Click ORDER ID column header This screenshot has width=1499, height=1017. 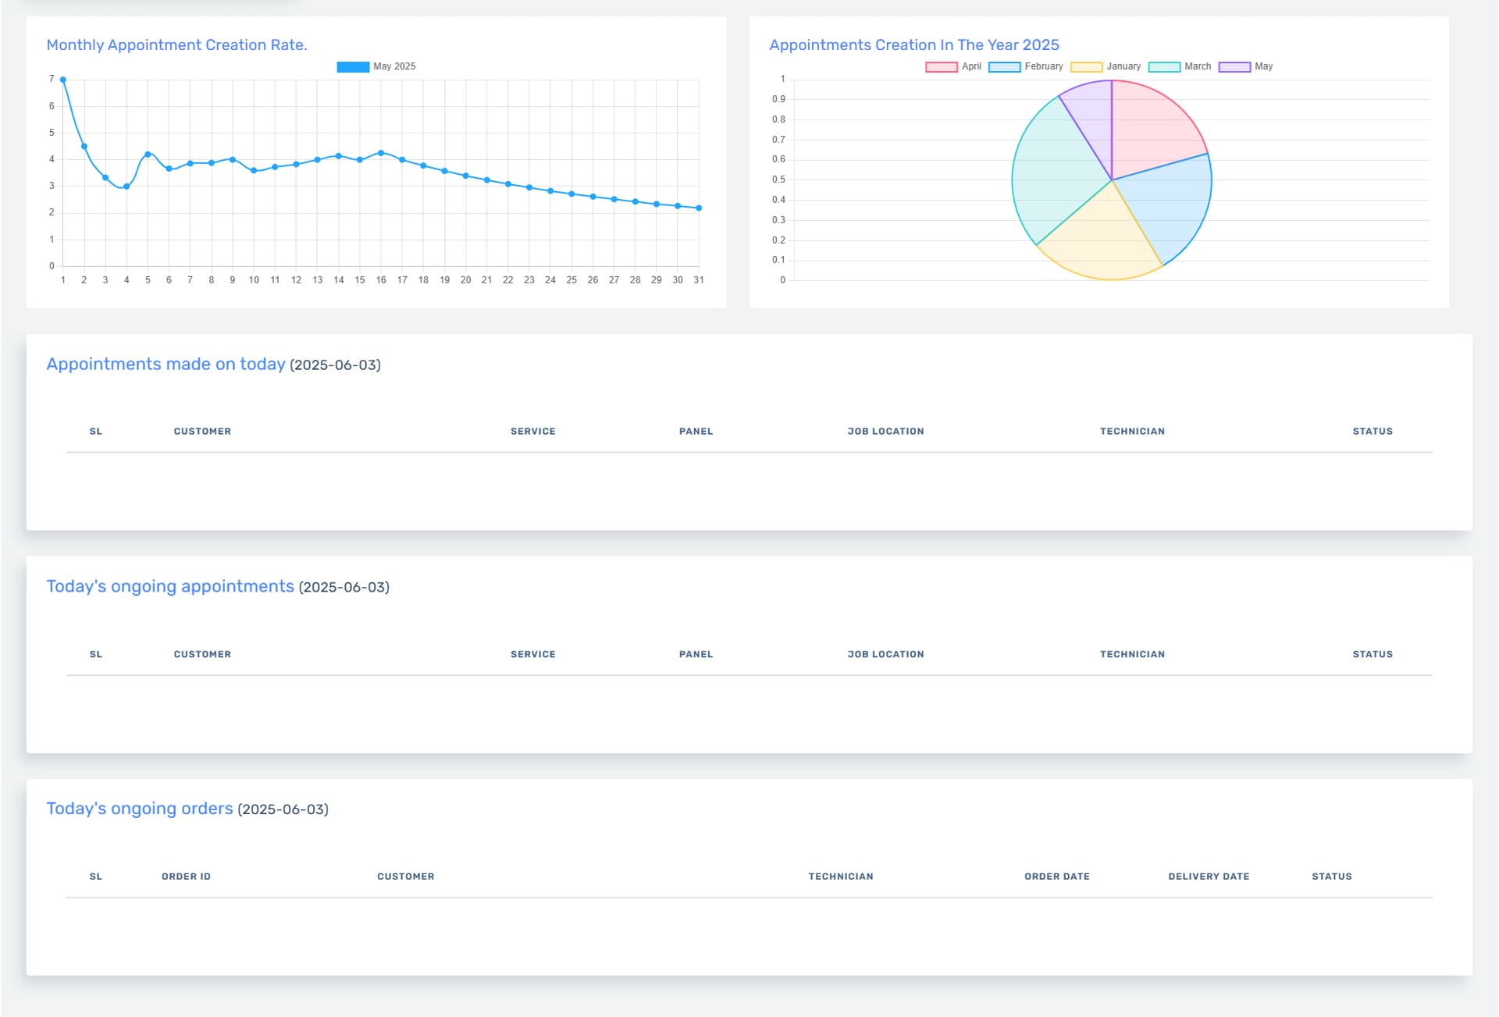click(x=186, y=877)
